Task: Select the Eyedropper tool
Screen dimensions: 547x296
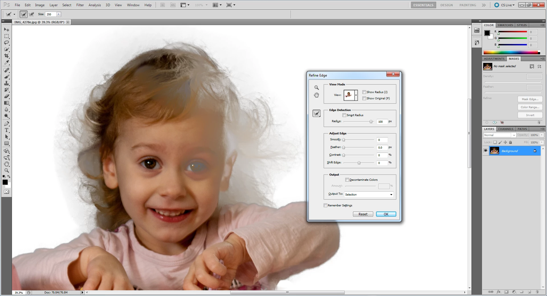Action: point(7,62)
